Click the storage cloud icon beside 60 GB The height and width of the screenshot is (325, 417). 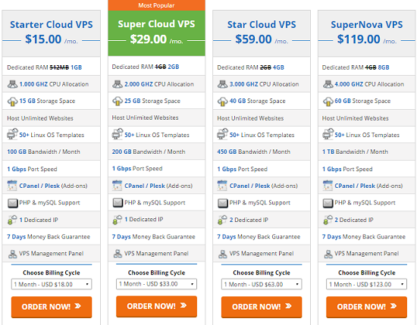(328, 102)
